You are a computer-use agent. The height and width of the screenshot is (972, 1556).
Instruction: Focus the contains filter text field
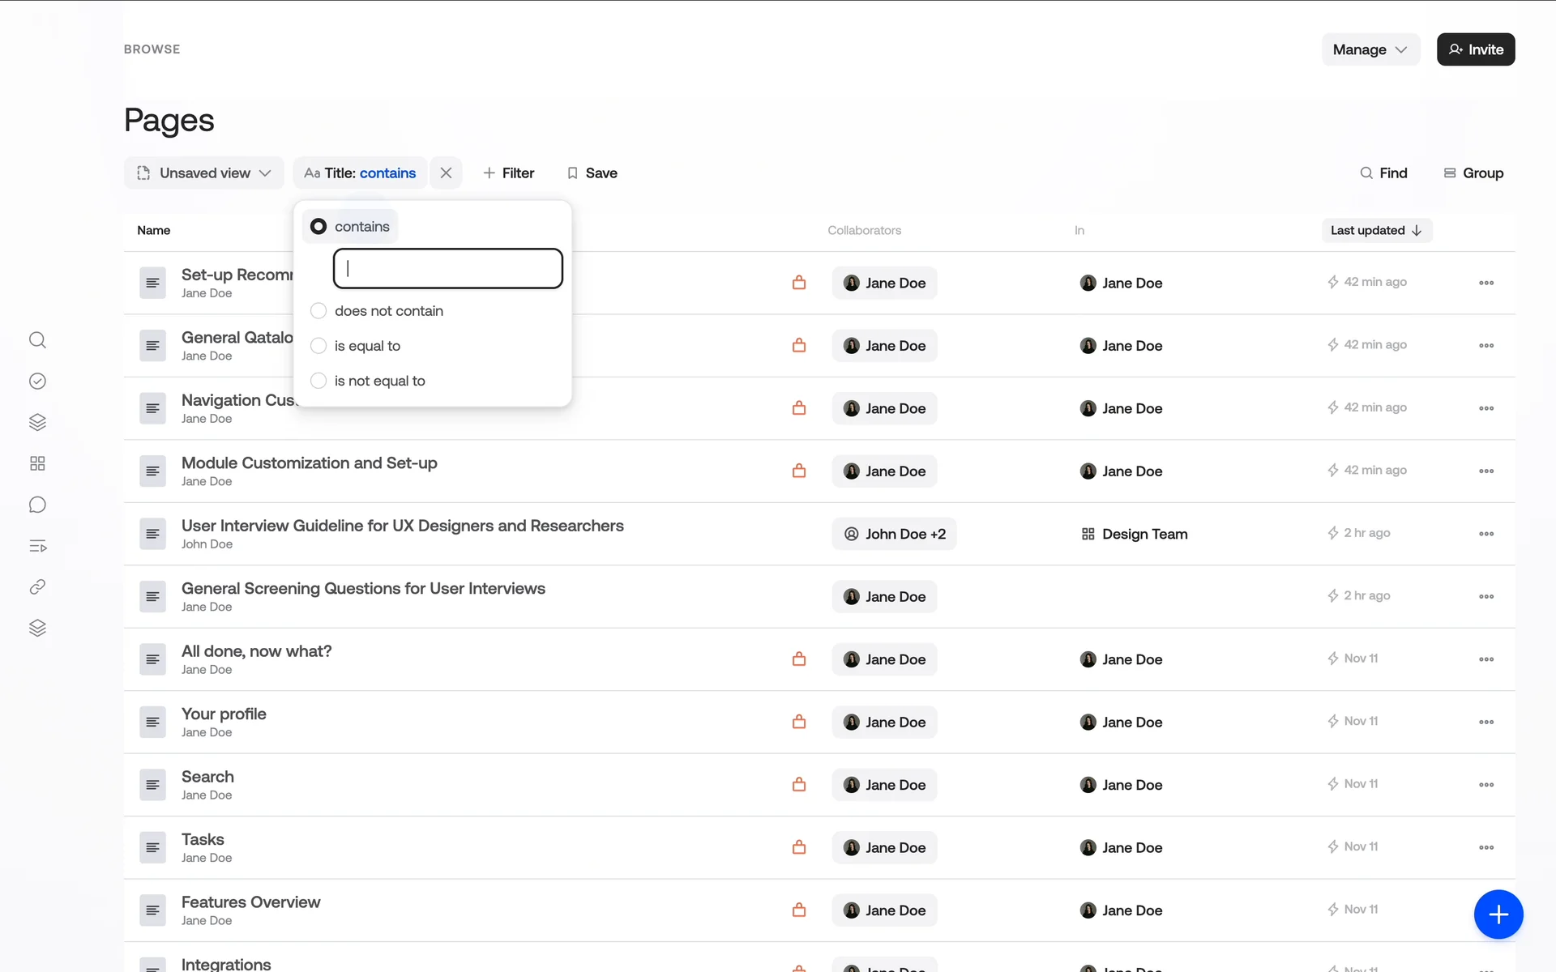[x=448, y=269]
